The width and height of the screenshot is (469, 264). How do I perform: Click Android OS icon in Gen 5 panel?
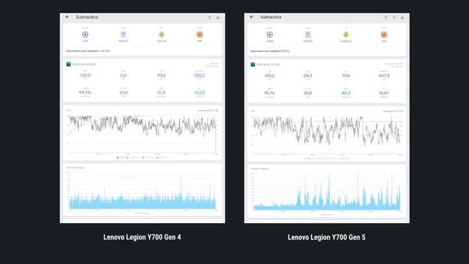[346, 34]
